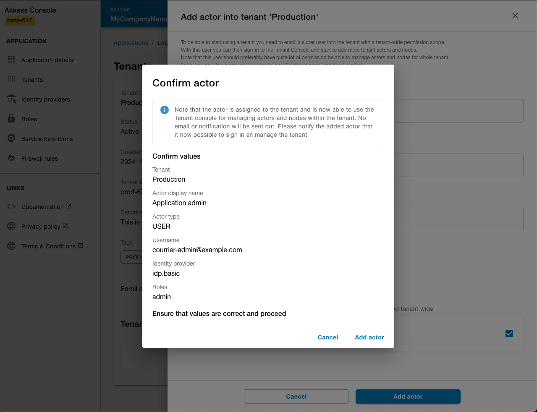The width and height of the screenshot is (537, 412).
Task: Click the beta-617 badge under Akkess Console
Action: 19,21
